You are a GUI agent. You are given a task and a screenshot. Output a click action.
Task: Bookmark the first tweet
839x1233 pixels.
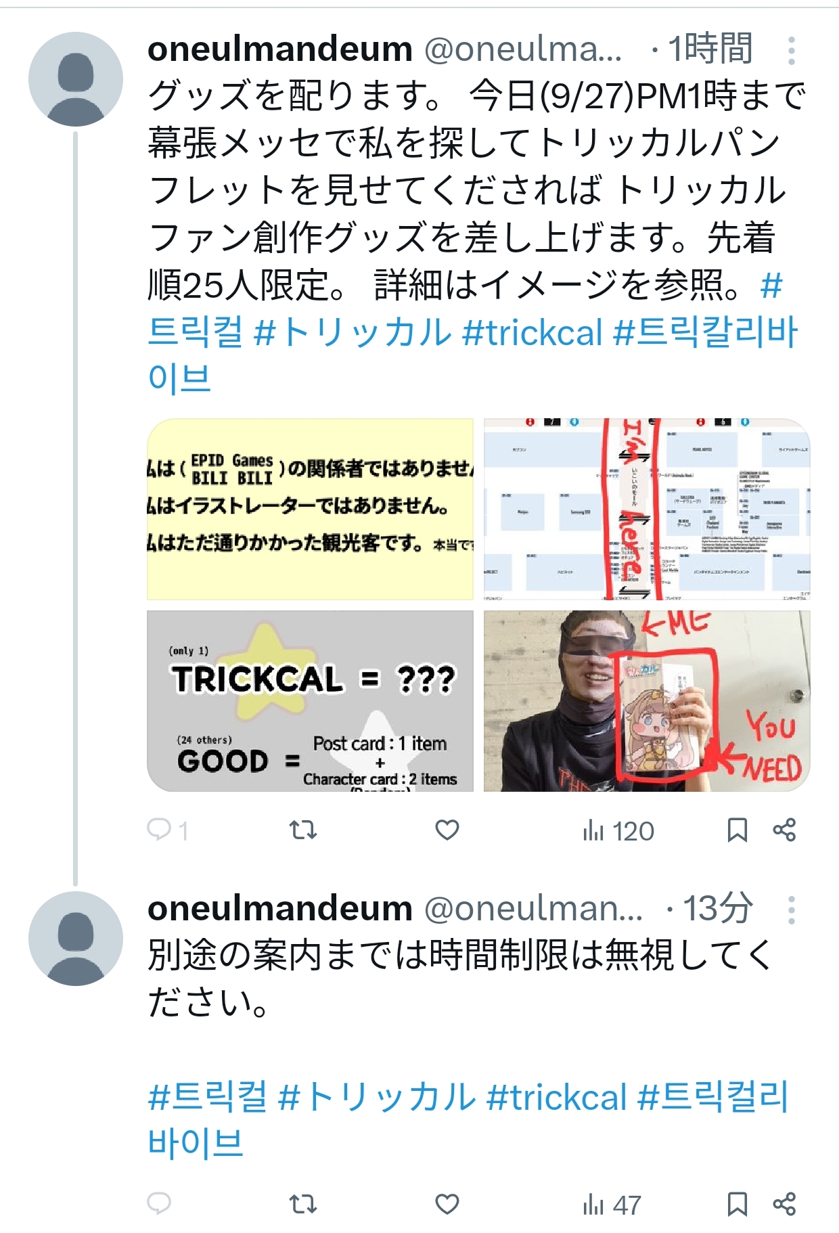coord(737,830)
